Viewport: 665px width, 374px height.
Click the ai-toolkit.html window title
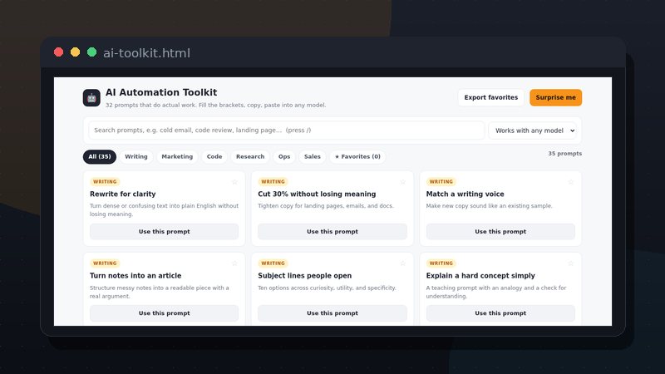147,53
